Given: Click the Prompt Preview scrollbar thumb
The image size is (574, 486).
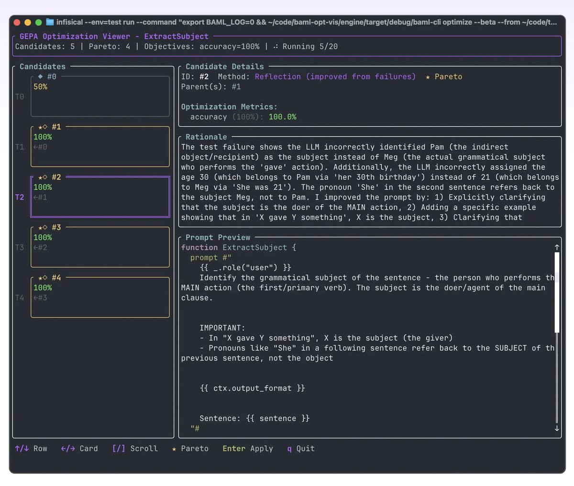Looking at the screenshot, I should click(557, 292).
